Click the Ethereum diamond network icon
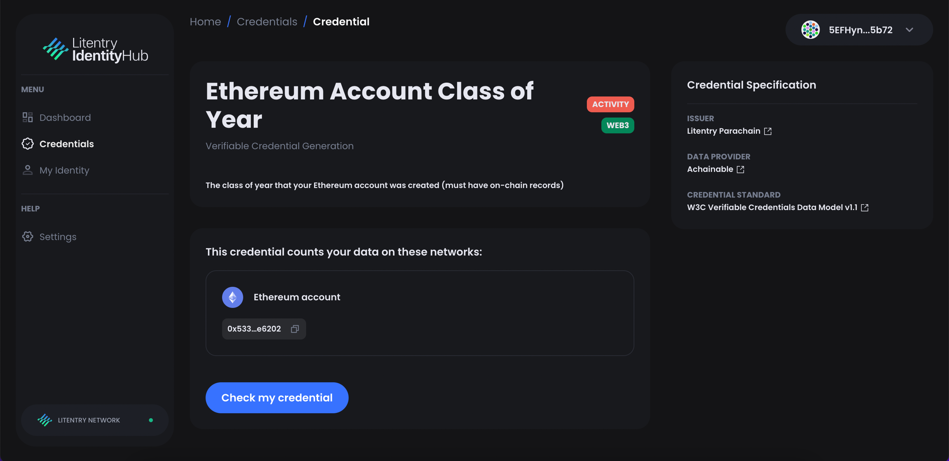This screenshot has width=949, height=461. click(x=233, y=297)
